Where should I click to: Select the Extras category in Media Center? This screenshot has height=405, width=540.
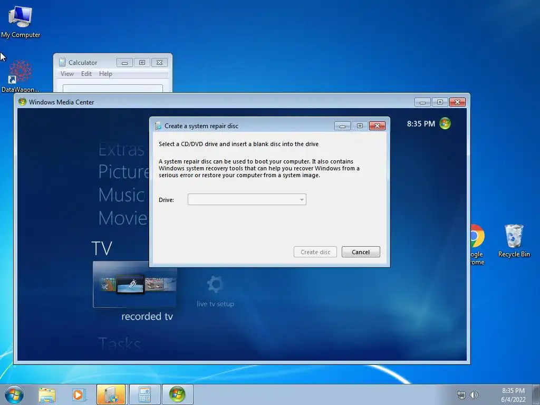pyautogui.click(x=122, y=149)
